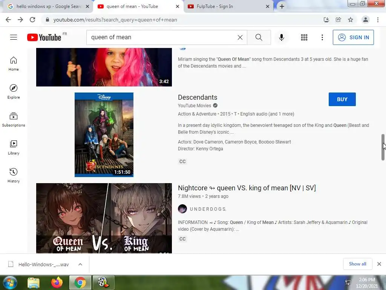Screen dimensions: 386x290
Task: Click the BUY button for Descendants
Action: click(342, 99)
